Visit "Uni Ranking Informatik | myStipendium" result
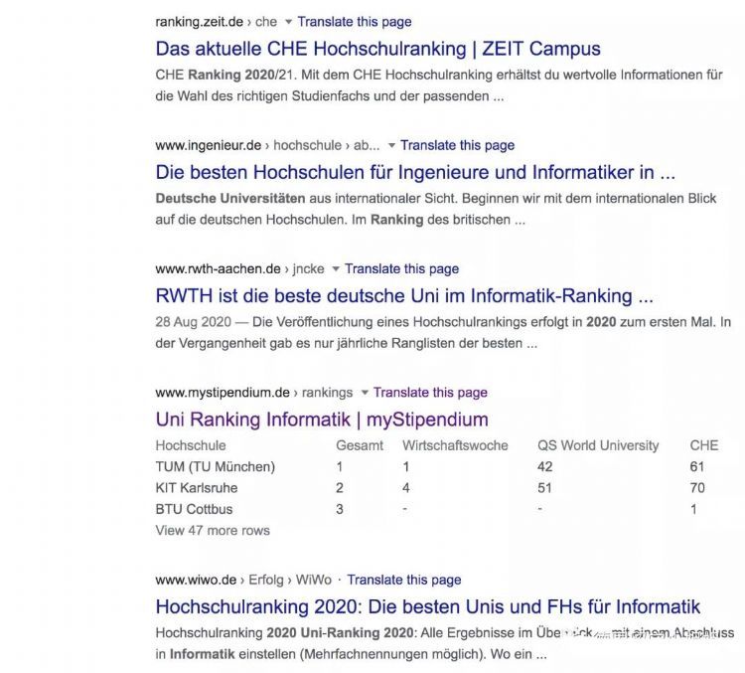 322,419
